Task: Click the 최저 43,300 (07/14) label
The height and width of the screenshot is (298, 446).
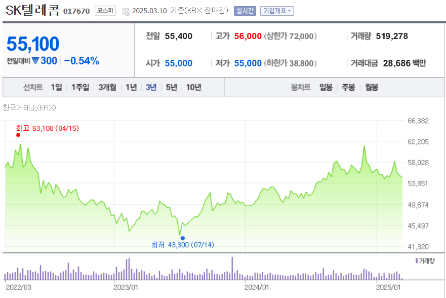Action: (x=183, y=245)
